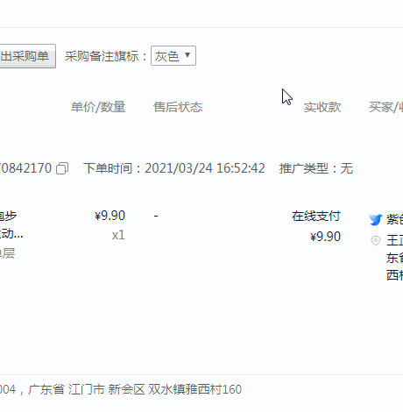Open chat via the blue Wangwang bird icon
The image size is (403, 412).
(x=375, y=220)
